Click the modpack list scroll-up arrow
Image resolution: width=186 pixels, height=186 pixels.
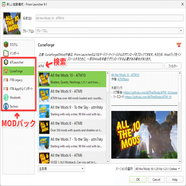[x=108, y=73]
